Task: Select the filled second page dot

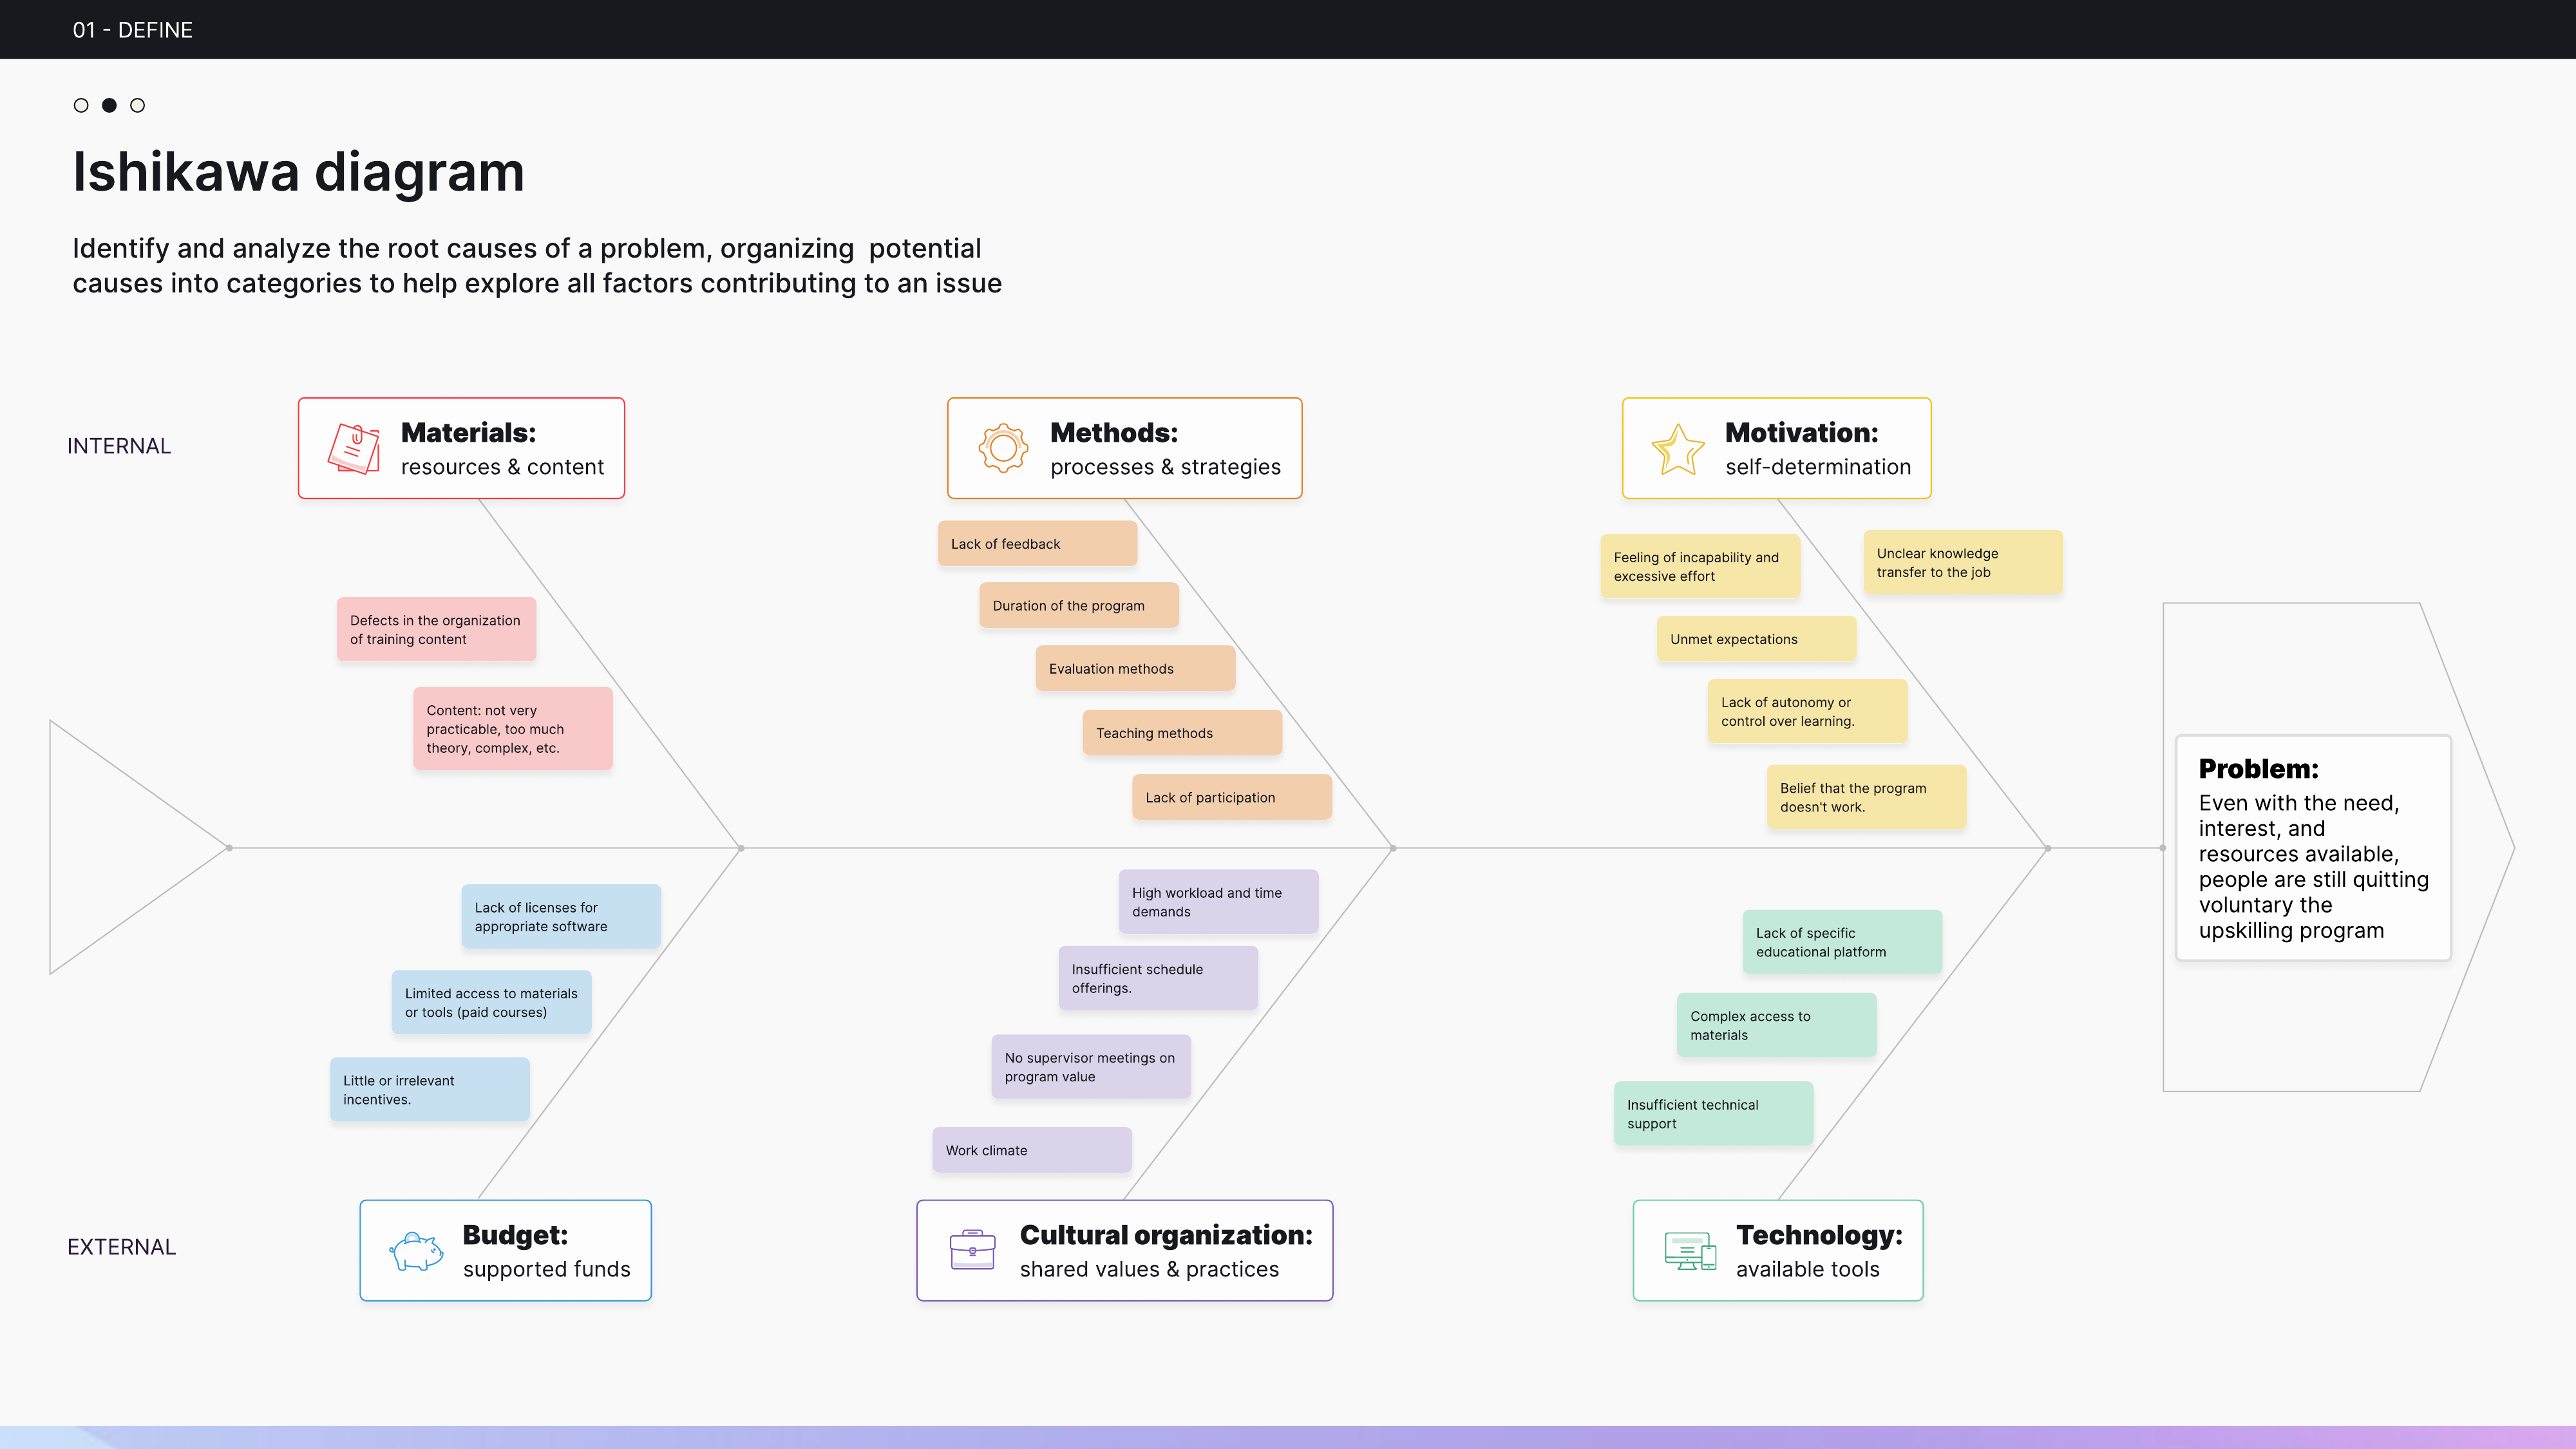Action: click(x=109, y=105)
